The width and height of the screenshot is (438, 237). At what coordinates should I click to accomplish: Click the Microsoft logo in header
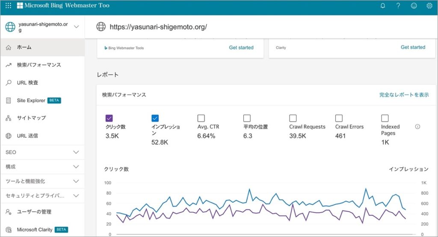pyautogui.click(x=20, y=6)
